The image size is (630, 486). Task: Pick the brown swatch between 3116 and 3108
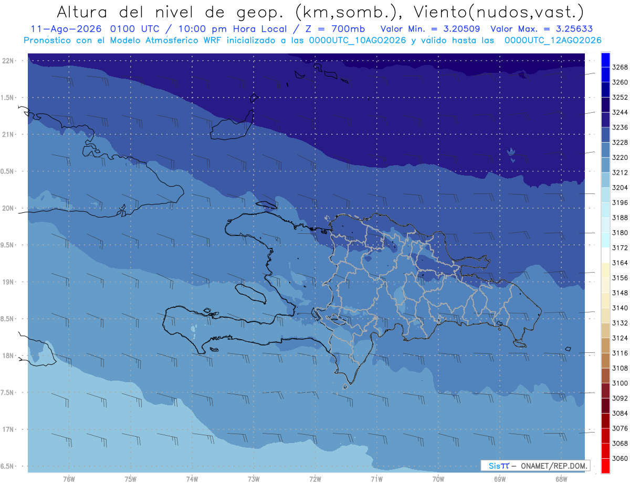pyautogui.click(x=605, y=360)
